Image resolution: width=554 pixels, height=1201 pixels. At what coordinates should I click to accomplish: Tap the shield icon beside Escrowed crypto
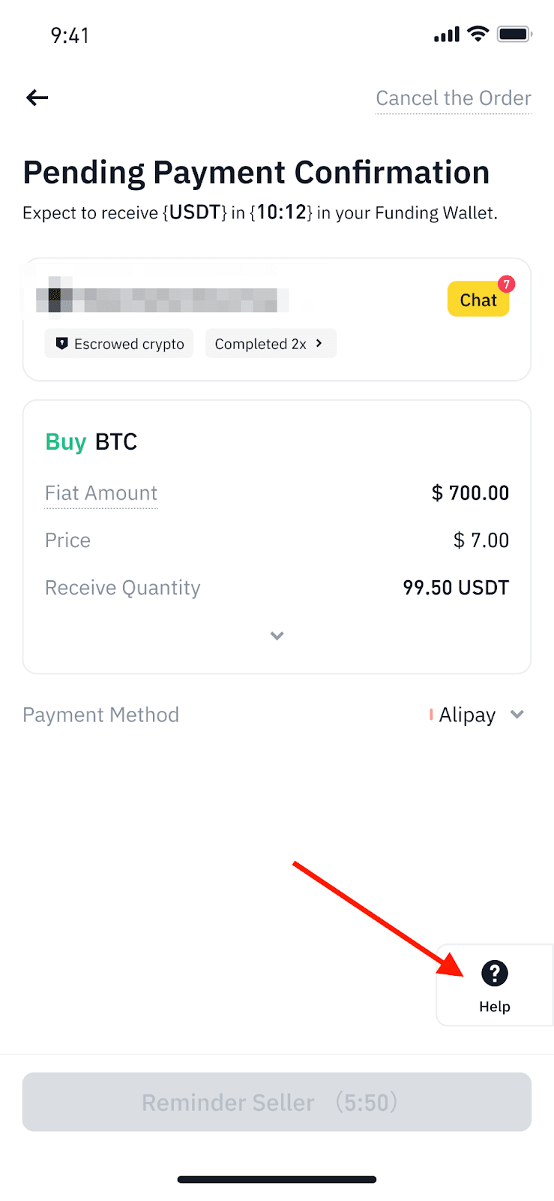(x=62, y=344)
